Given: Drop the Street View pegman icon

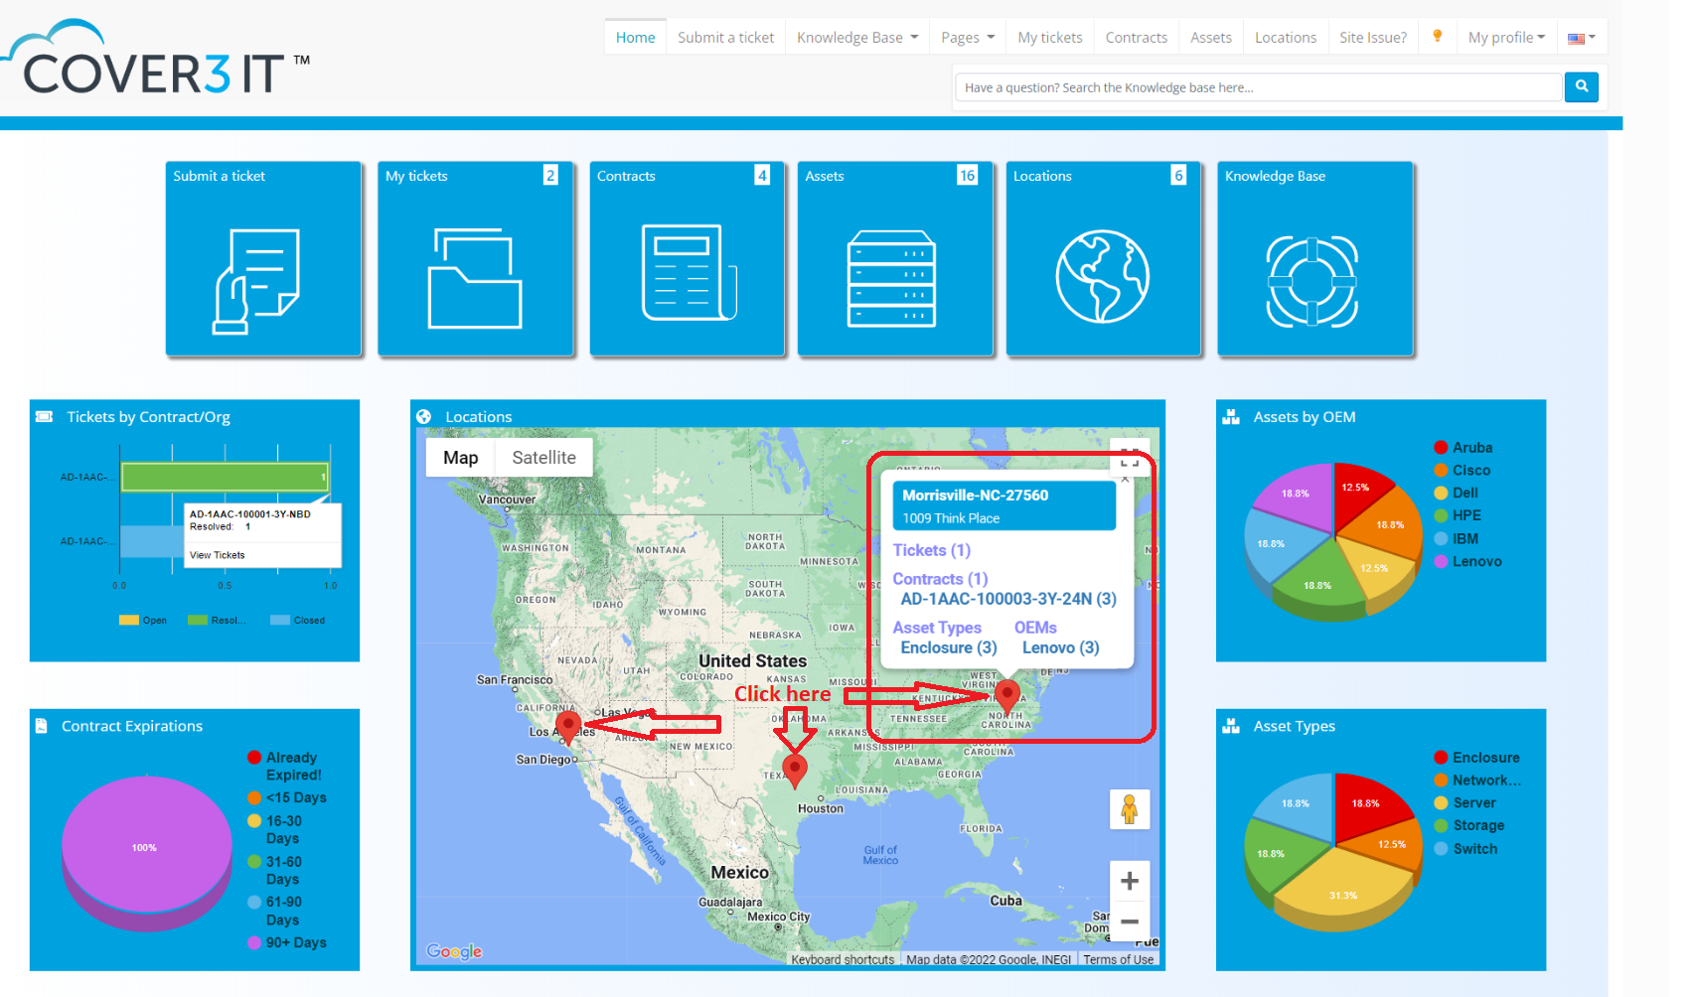Looking at the screenshot, I should click(1129, 809).
